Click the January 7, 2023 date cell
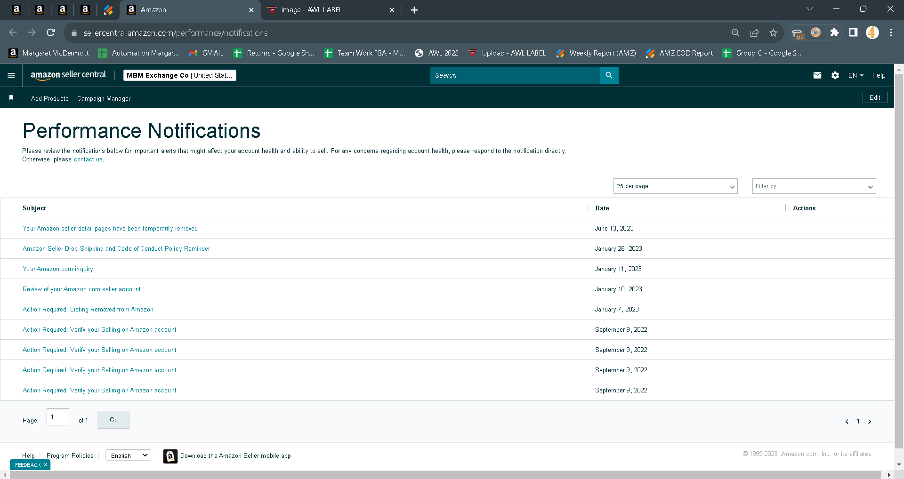The image size is (904, 479). click(x=617, y=310)
